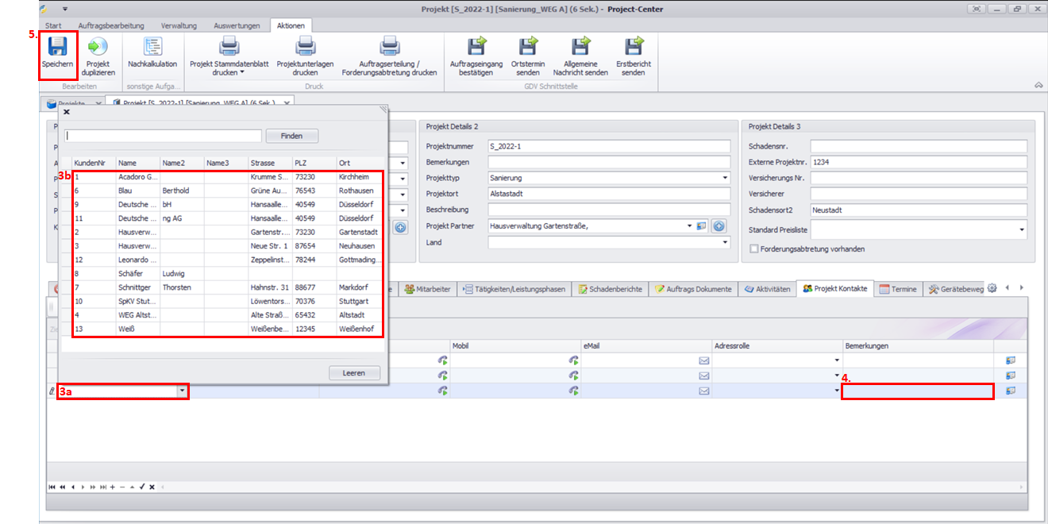Toggle Forderungsabtretung vorhanden checkbox
Screen dimensions: 1048x524
[753, 249]
